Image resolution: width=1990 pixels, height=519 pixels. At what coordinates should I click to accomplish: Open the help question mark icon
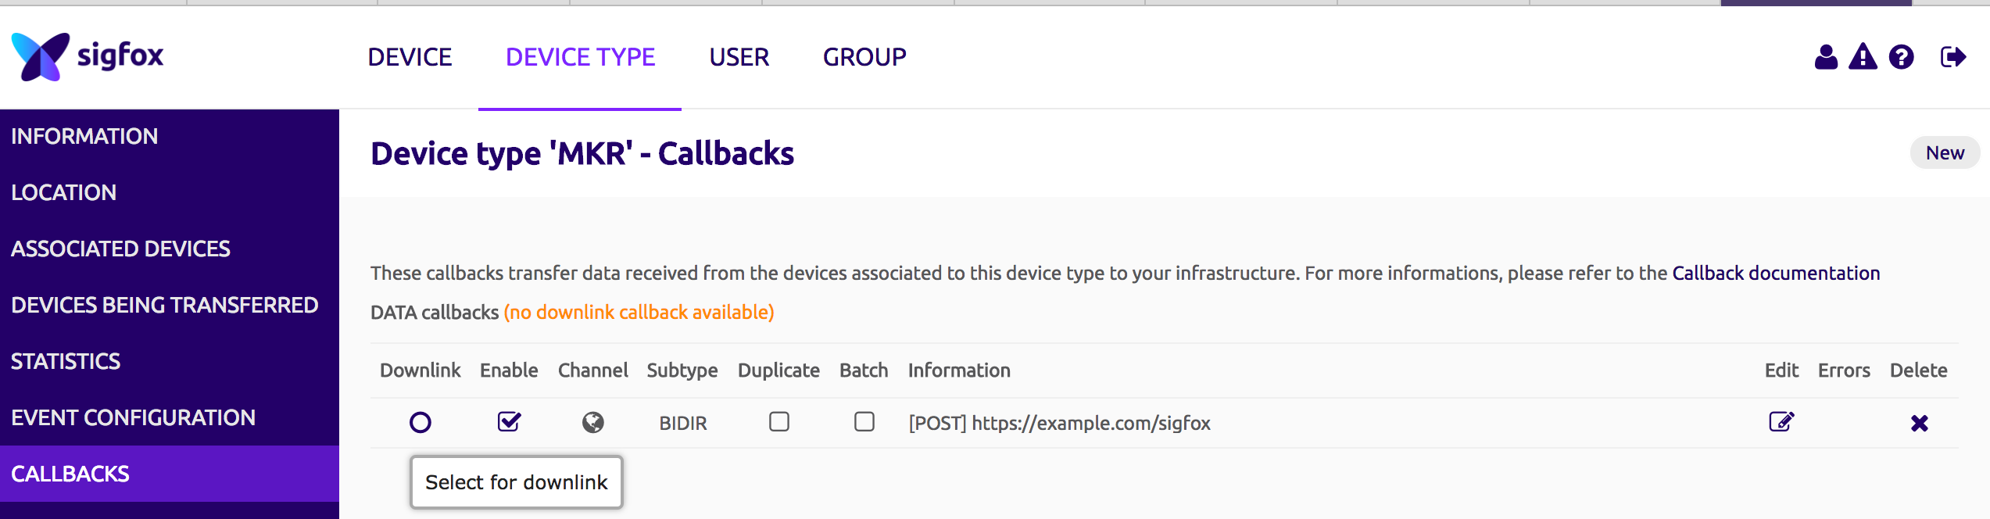click(x=1901, y=57)
